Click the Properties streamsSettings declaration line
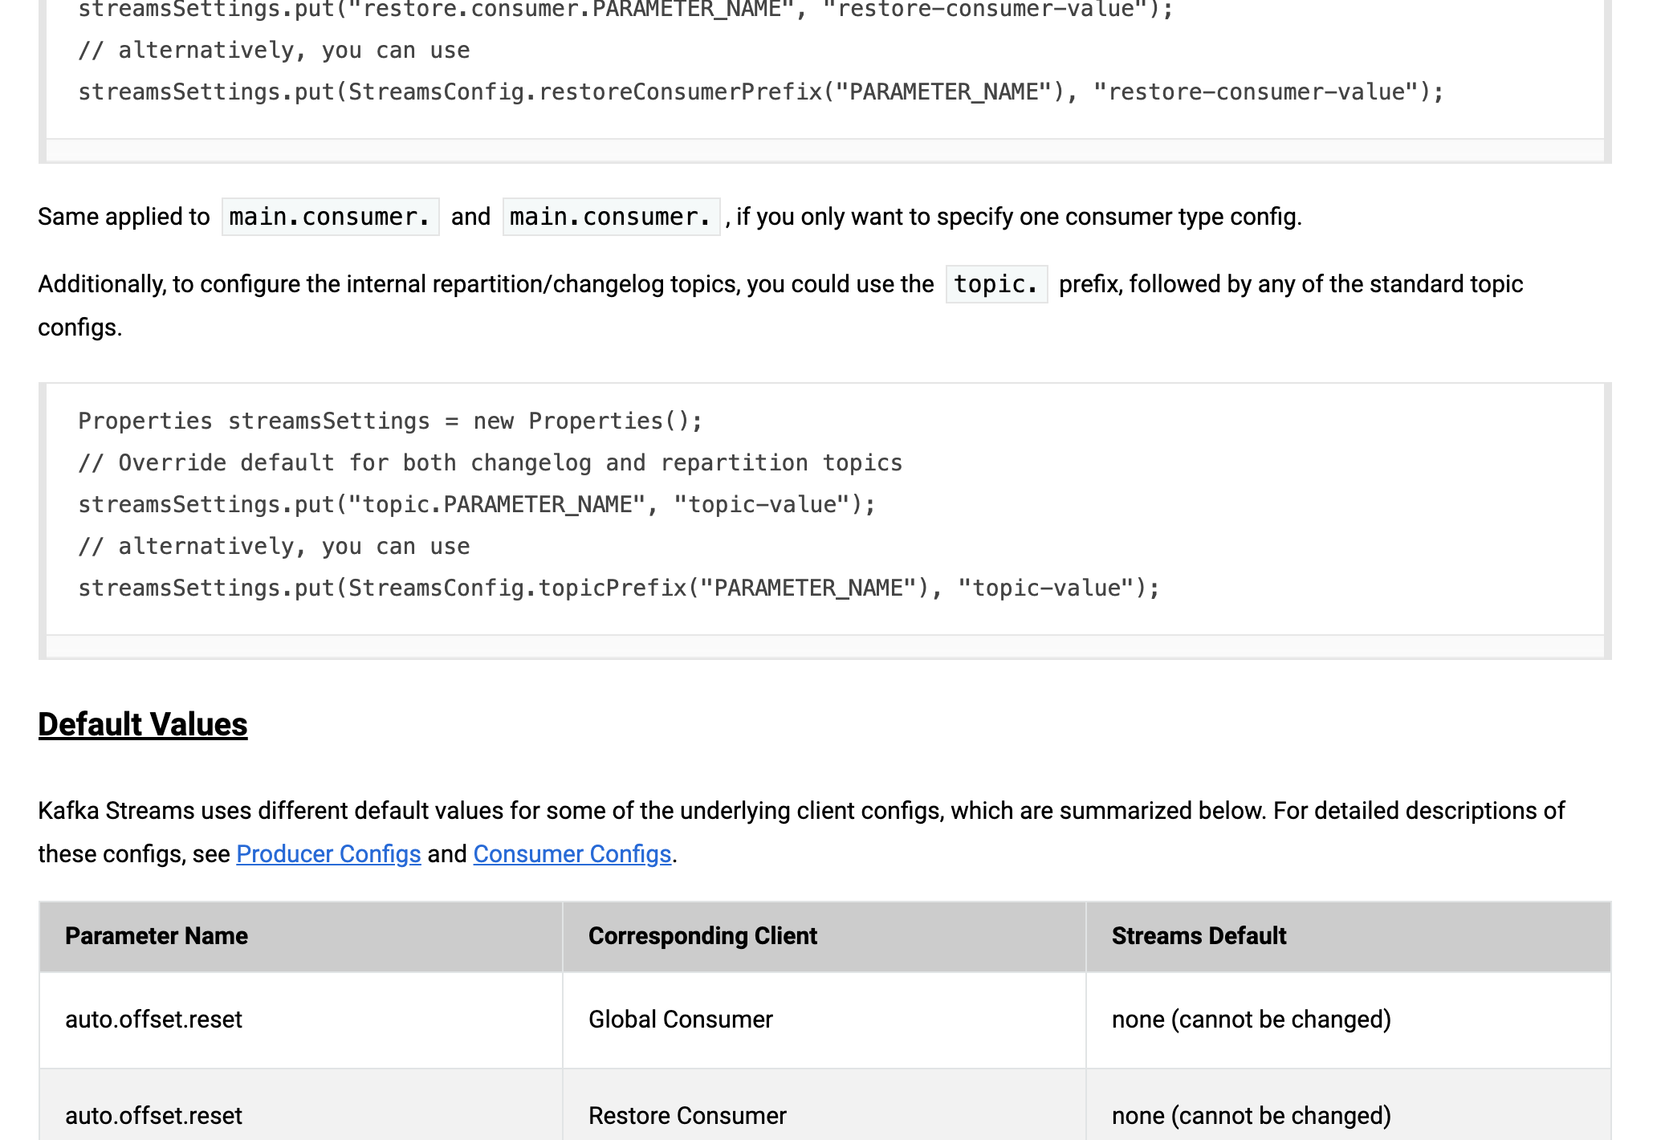 click(x=390, y=421)
